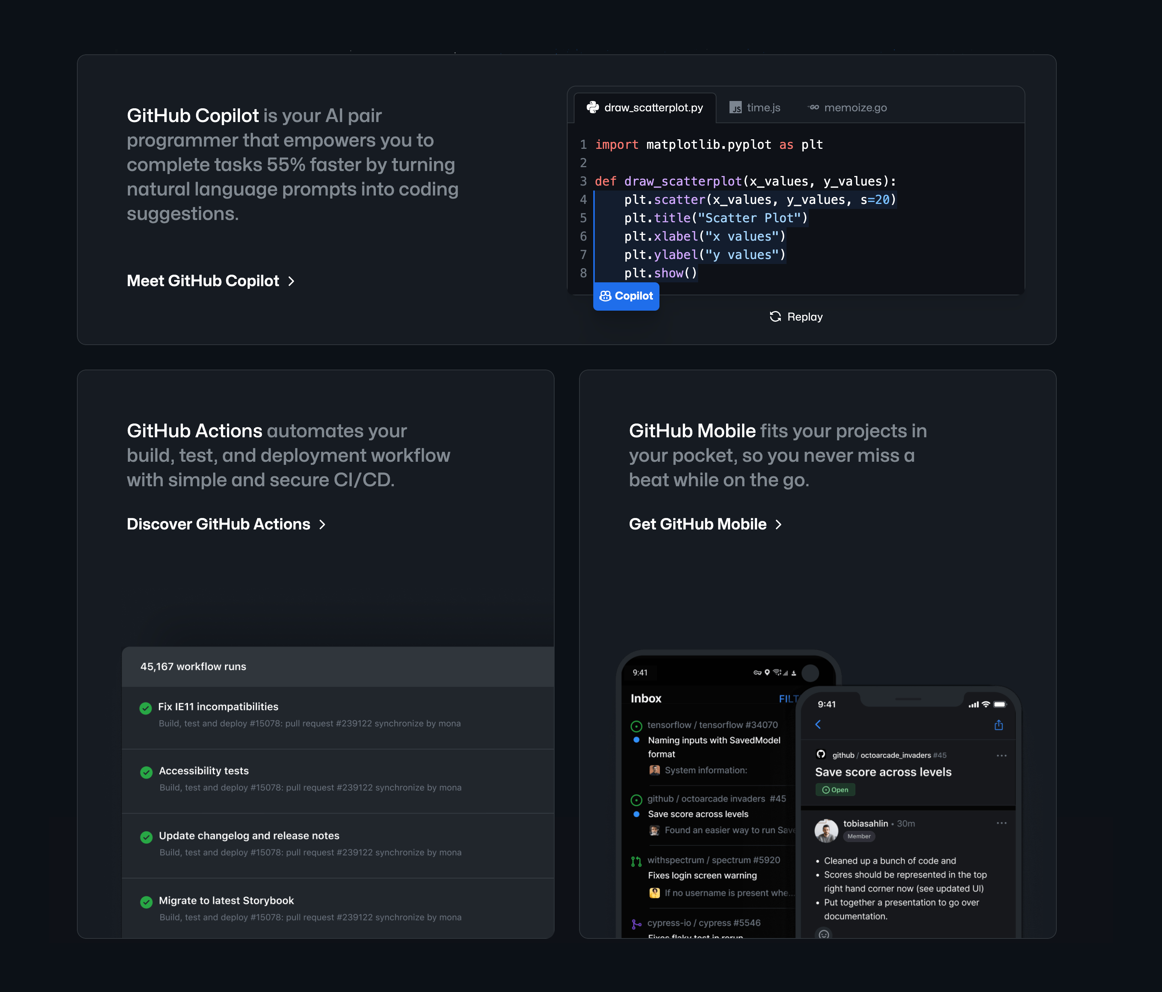Click chevron beside Discover GitHub Actions
The image size is (1162, 992).
tap(323, 525)
